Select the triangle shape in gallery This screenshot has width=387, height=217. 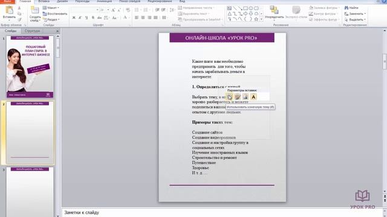tap(229, 14)
